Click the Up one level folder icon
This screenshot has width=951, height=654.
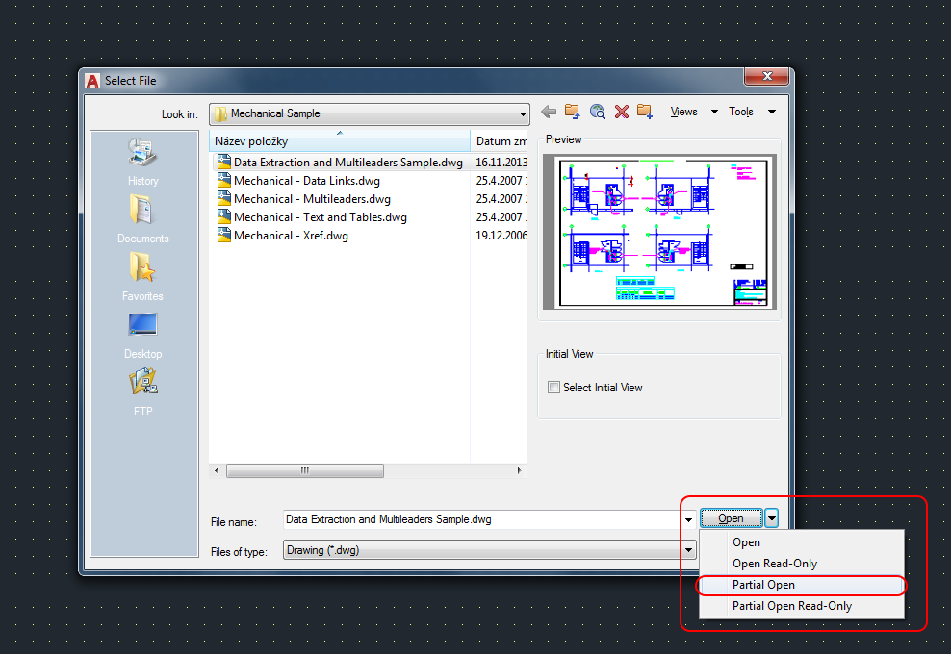point(573,112)
